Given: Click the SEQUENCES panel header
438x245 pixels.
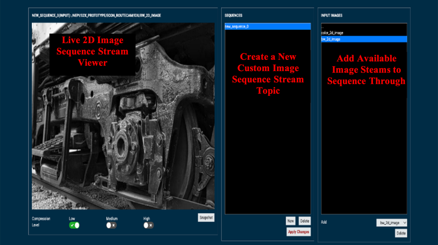Looking at the screenshot, I should [234, 15].
